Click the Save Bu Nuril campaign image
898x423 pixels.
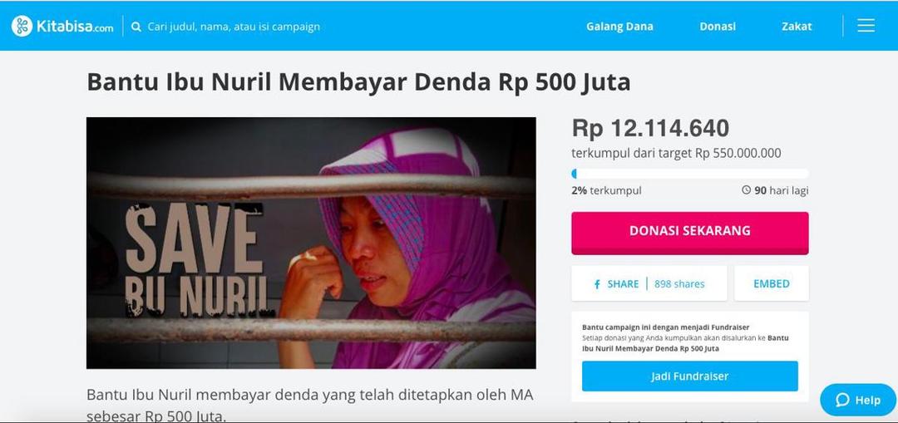311,243
